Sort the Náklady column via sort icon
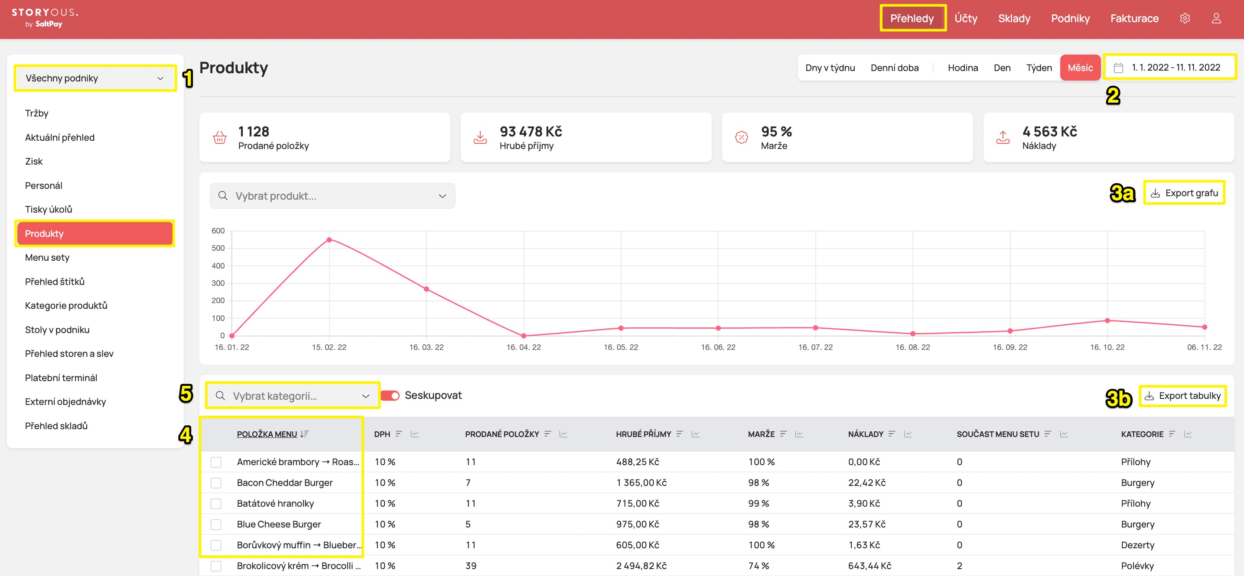Image resolution: width=1244 pixels, height=576 pixels. [x=892, y=434]
